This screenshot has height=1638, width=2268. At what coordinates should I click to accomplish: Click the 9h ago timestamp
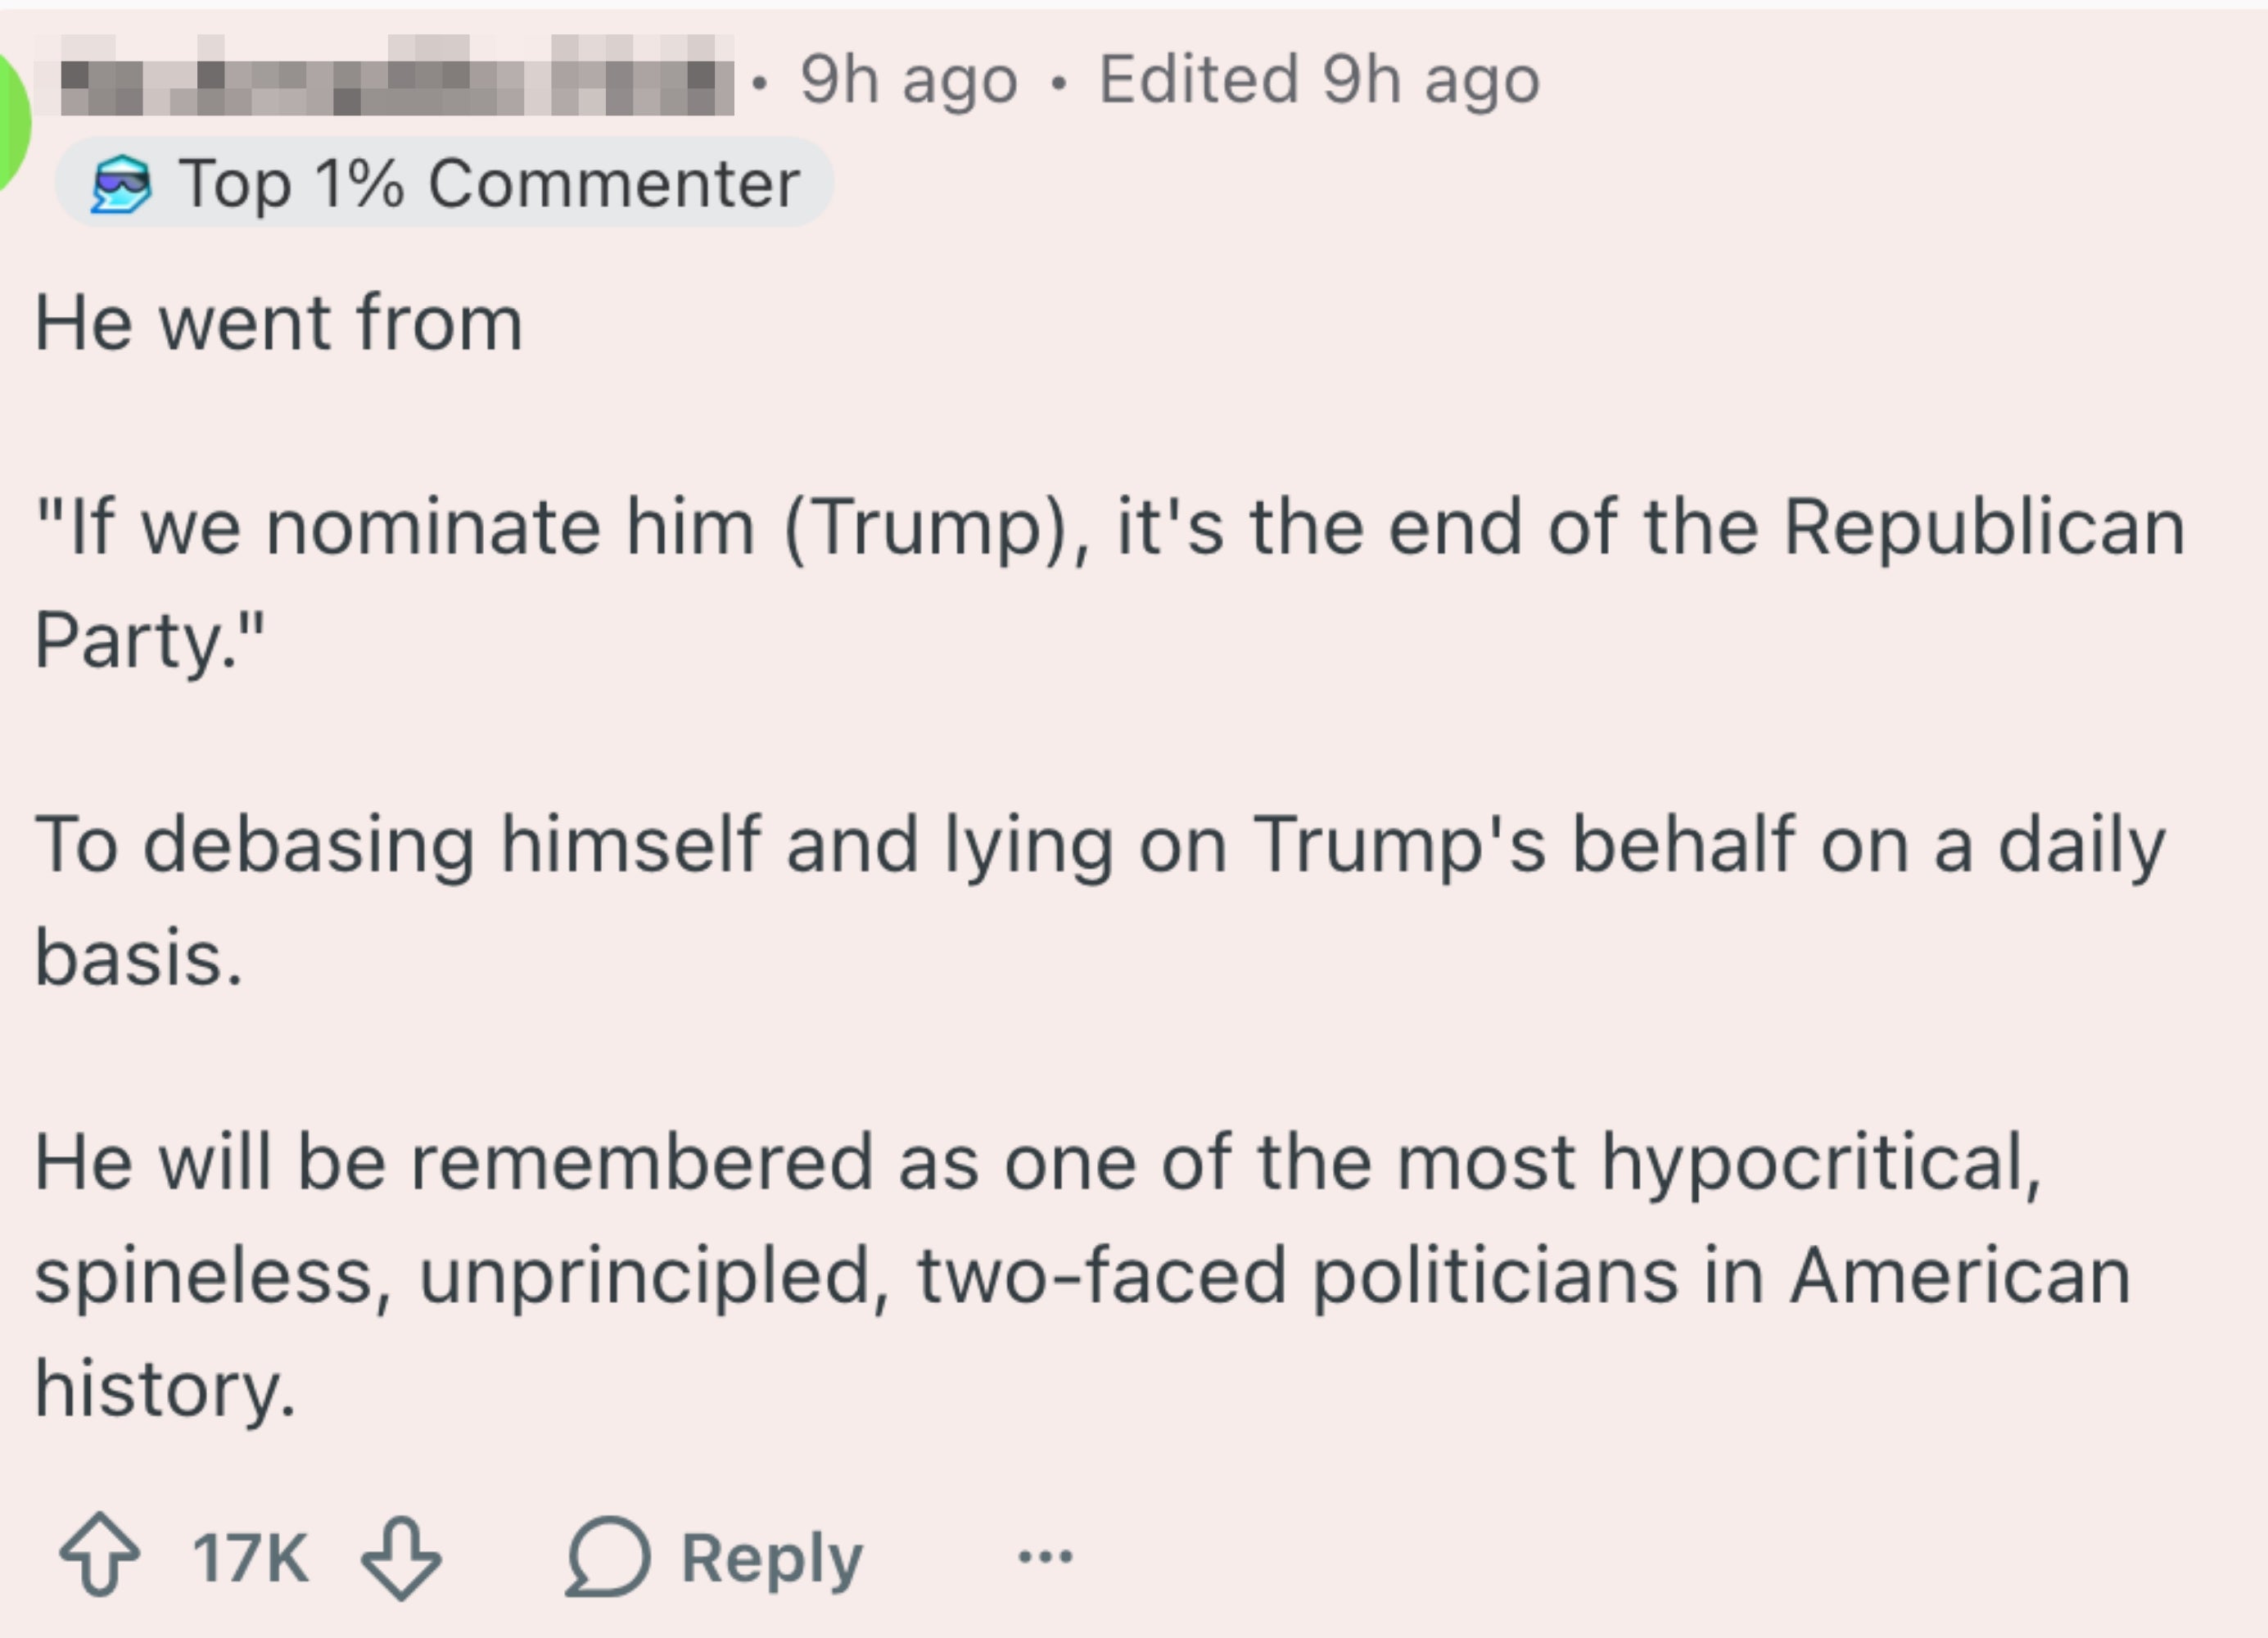tap(908, 80)
